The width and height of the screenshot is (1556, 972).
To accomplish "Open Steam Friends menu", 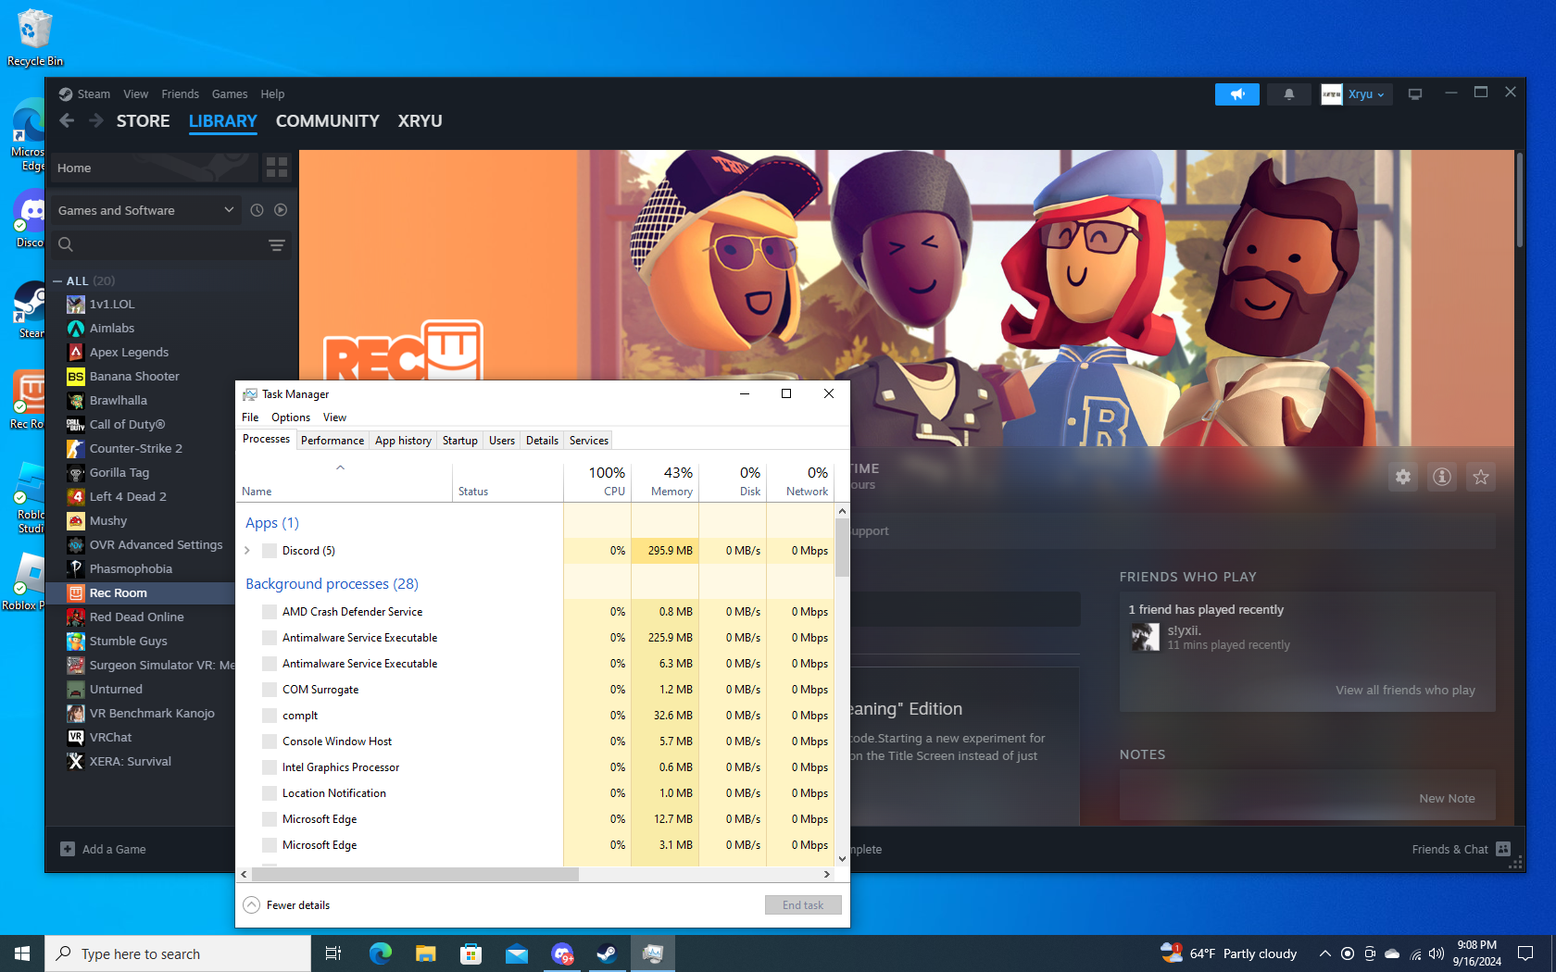I will point(180,94).
